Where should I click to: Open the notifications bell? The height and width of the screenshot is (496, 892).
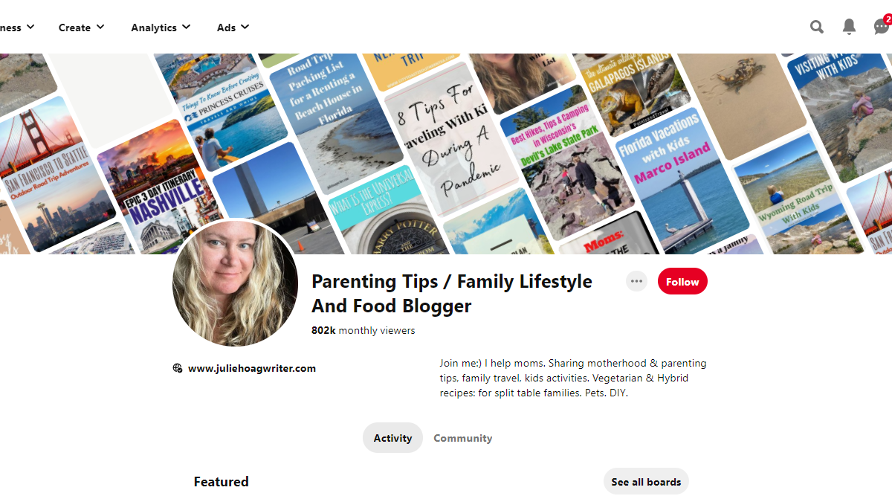[849, 28]
